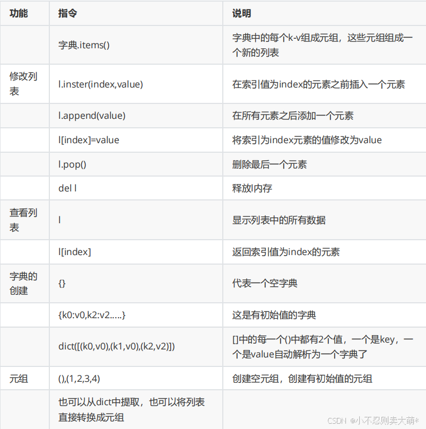Click description 在所有元素之后添加一个元素

(293, 116)
